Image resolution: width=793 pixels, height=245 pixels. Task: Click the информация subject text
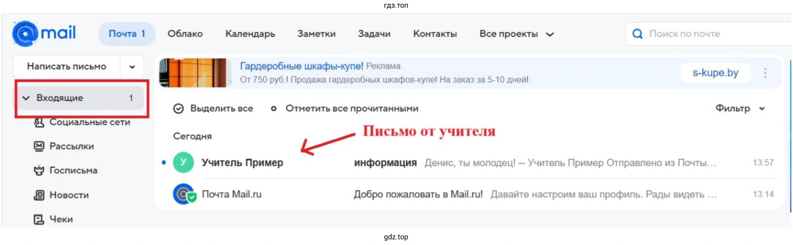click(x=385, y=163)
